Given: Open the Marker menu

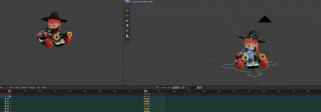Looking at the screenshot, I should pos(24,88).
